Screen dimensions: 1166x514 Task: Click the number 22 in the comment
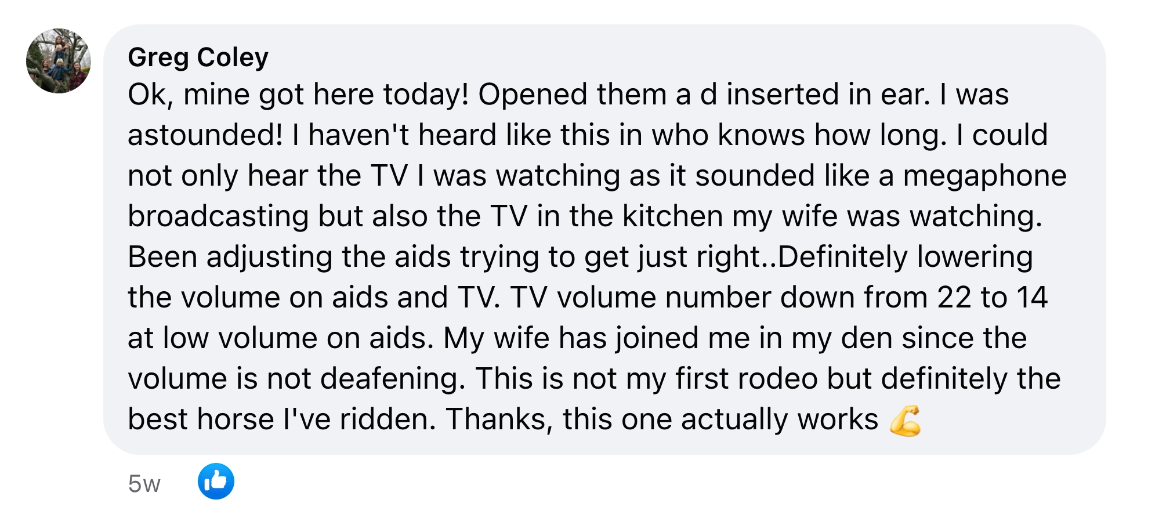point(954,298)
